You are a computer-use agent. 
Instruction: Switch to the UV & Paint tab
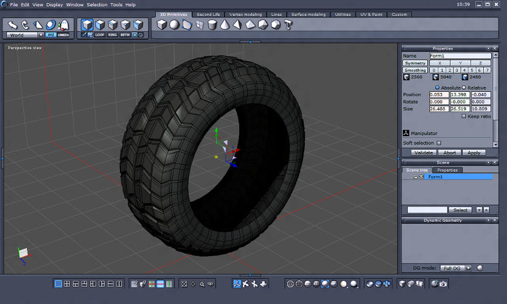pyautogui.click(x=371, y=15)
